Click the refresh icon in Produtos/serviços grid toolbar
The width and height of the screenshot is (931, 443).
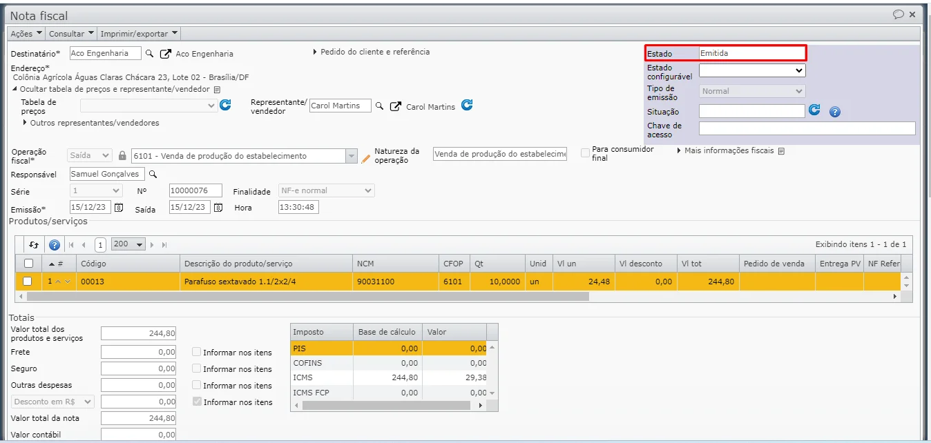click(x=34, y=244)
